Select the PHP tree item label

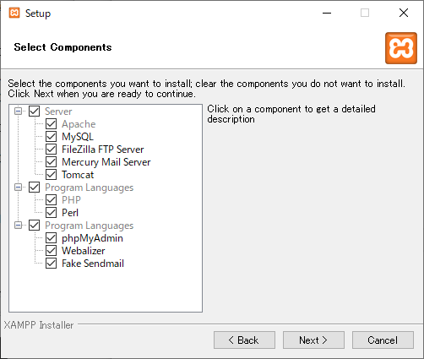point(71,200)
